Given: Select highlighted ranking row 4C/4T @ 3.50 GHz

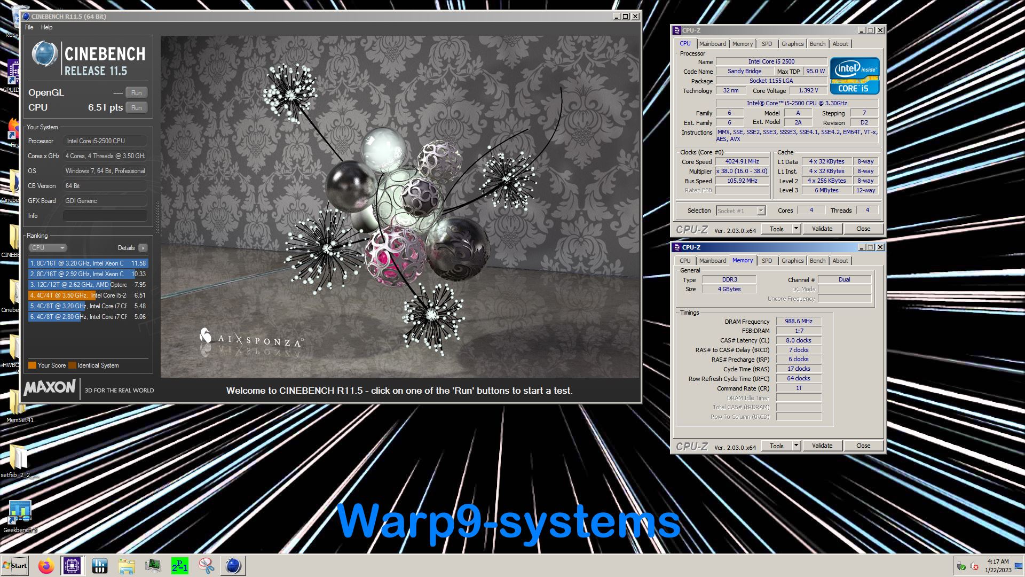Looking at the screenshot, I should pos(88,295).
